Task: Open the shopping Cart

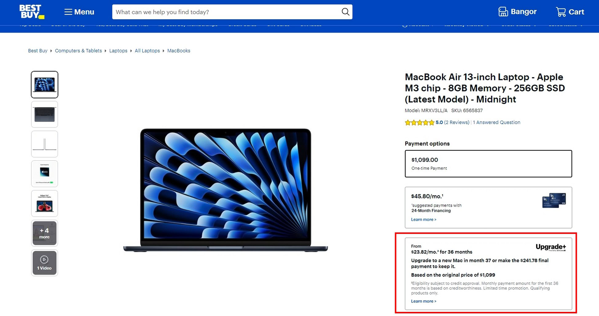Action: point(570,12)
